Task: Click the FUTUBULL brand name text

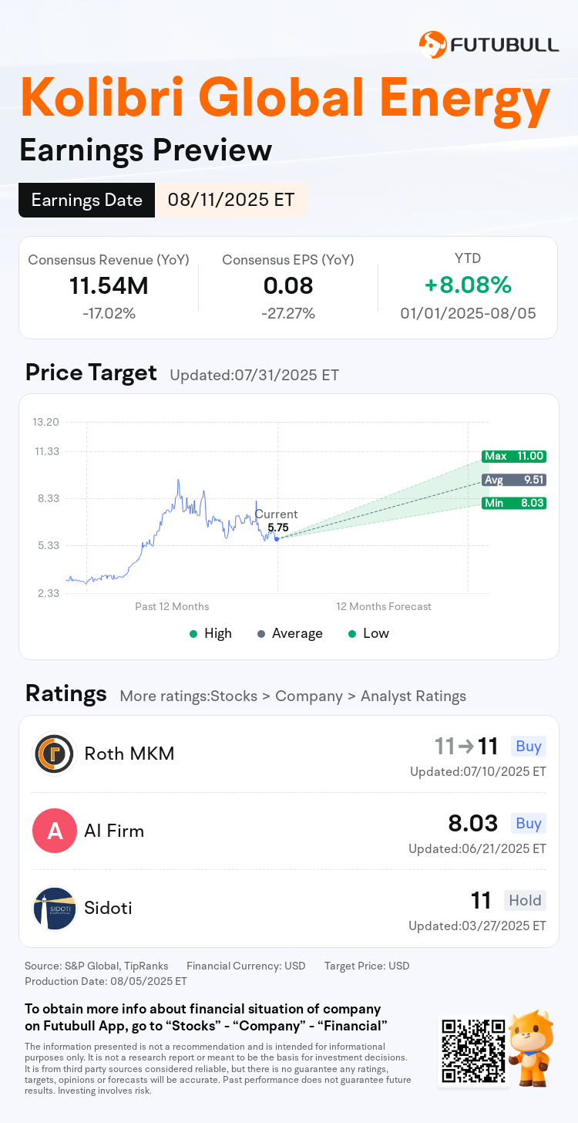Action: pos(506,45)
